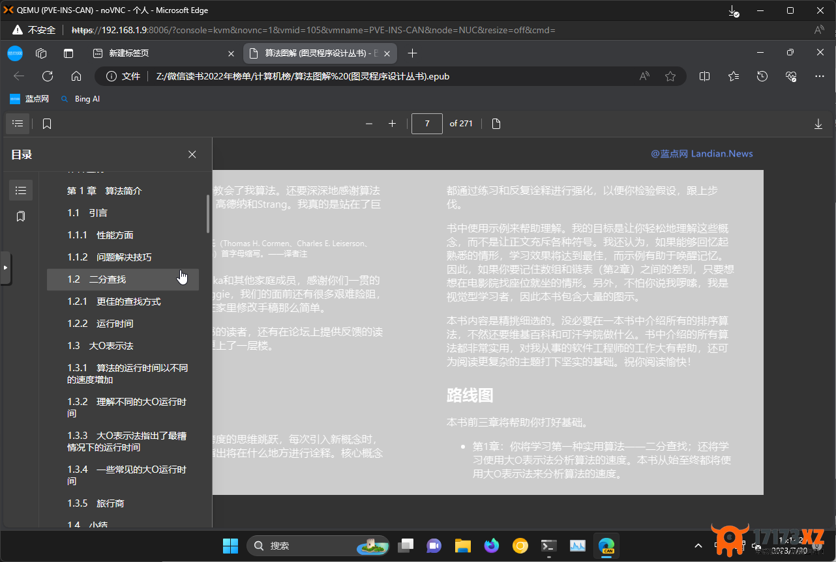The image size is (836, 562).
Task: Open Edge Canary on taskbar
Action: (606, 546)
